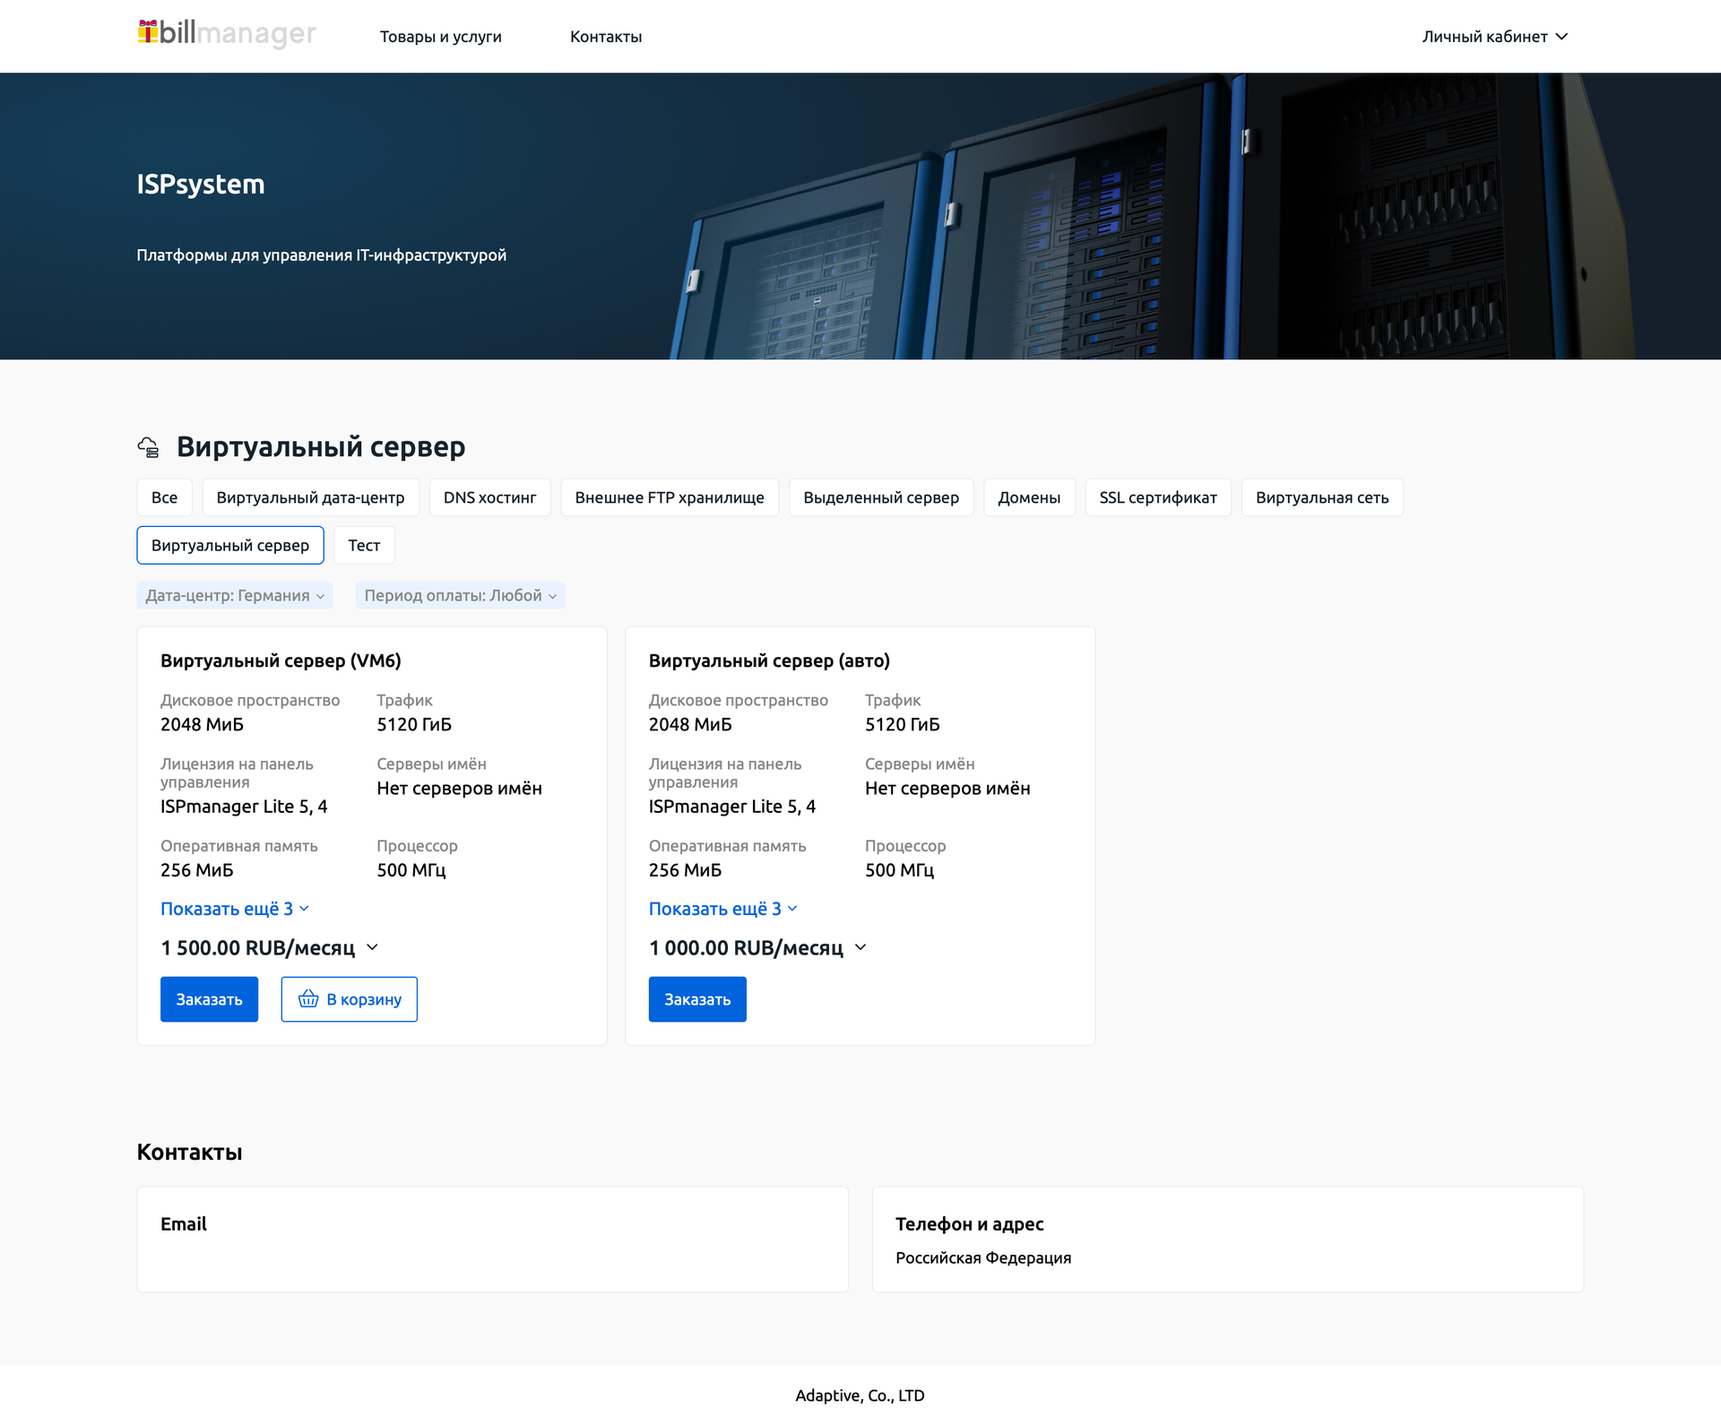Switch to DNS хостинг category
Screen dimensions: 1721x1425
point(489,497)
